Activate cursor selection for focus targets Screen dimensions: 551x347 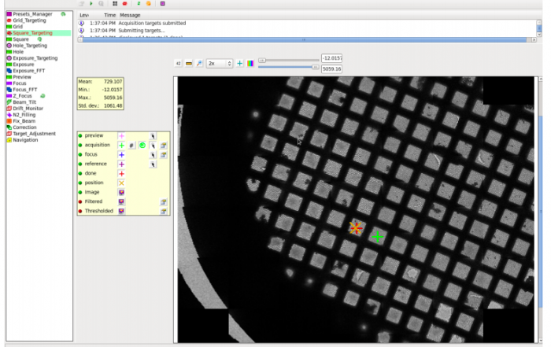click(153, 155)
